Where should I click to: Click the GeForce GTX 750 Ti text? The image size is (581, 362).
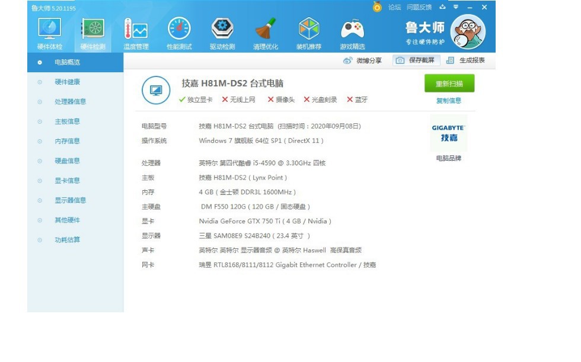(x=265, y=221)
